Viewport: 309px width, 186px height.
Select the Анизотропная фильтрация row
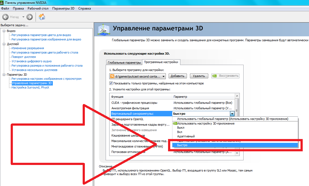point(172,108)
